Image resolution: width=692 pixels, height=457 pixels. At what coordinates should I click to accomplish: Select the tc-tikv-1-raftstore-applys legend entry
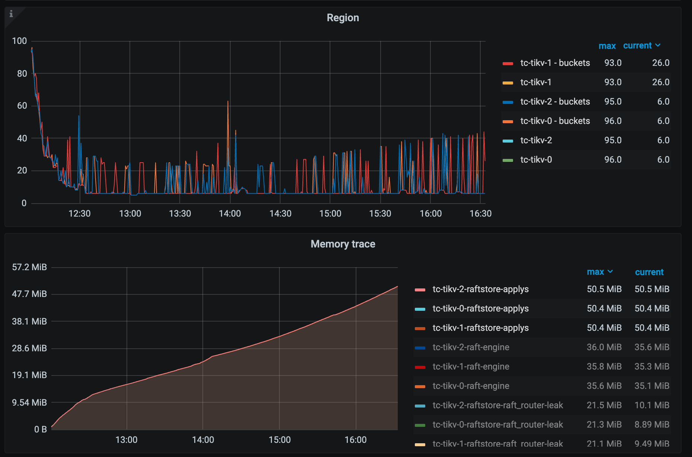[x=480, y=328]
